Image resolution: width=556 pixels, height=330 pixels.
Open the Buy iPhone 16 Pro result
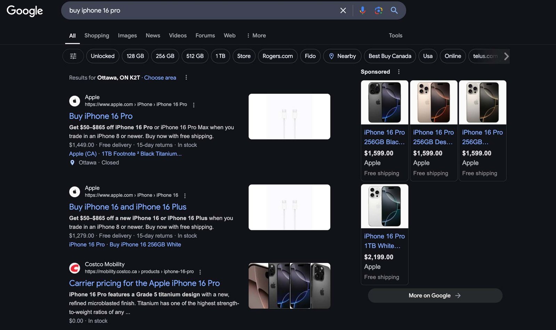tap(101, 116)
